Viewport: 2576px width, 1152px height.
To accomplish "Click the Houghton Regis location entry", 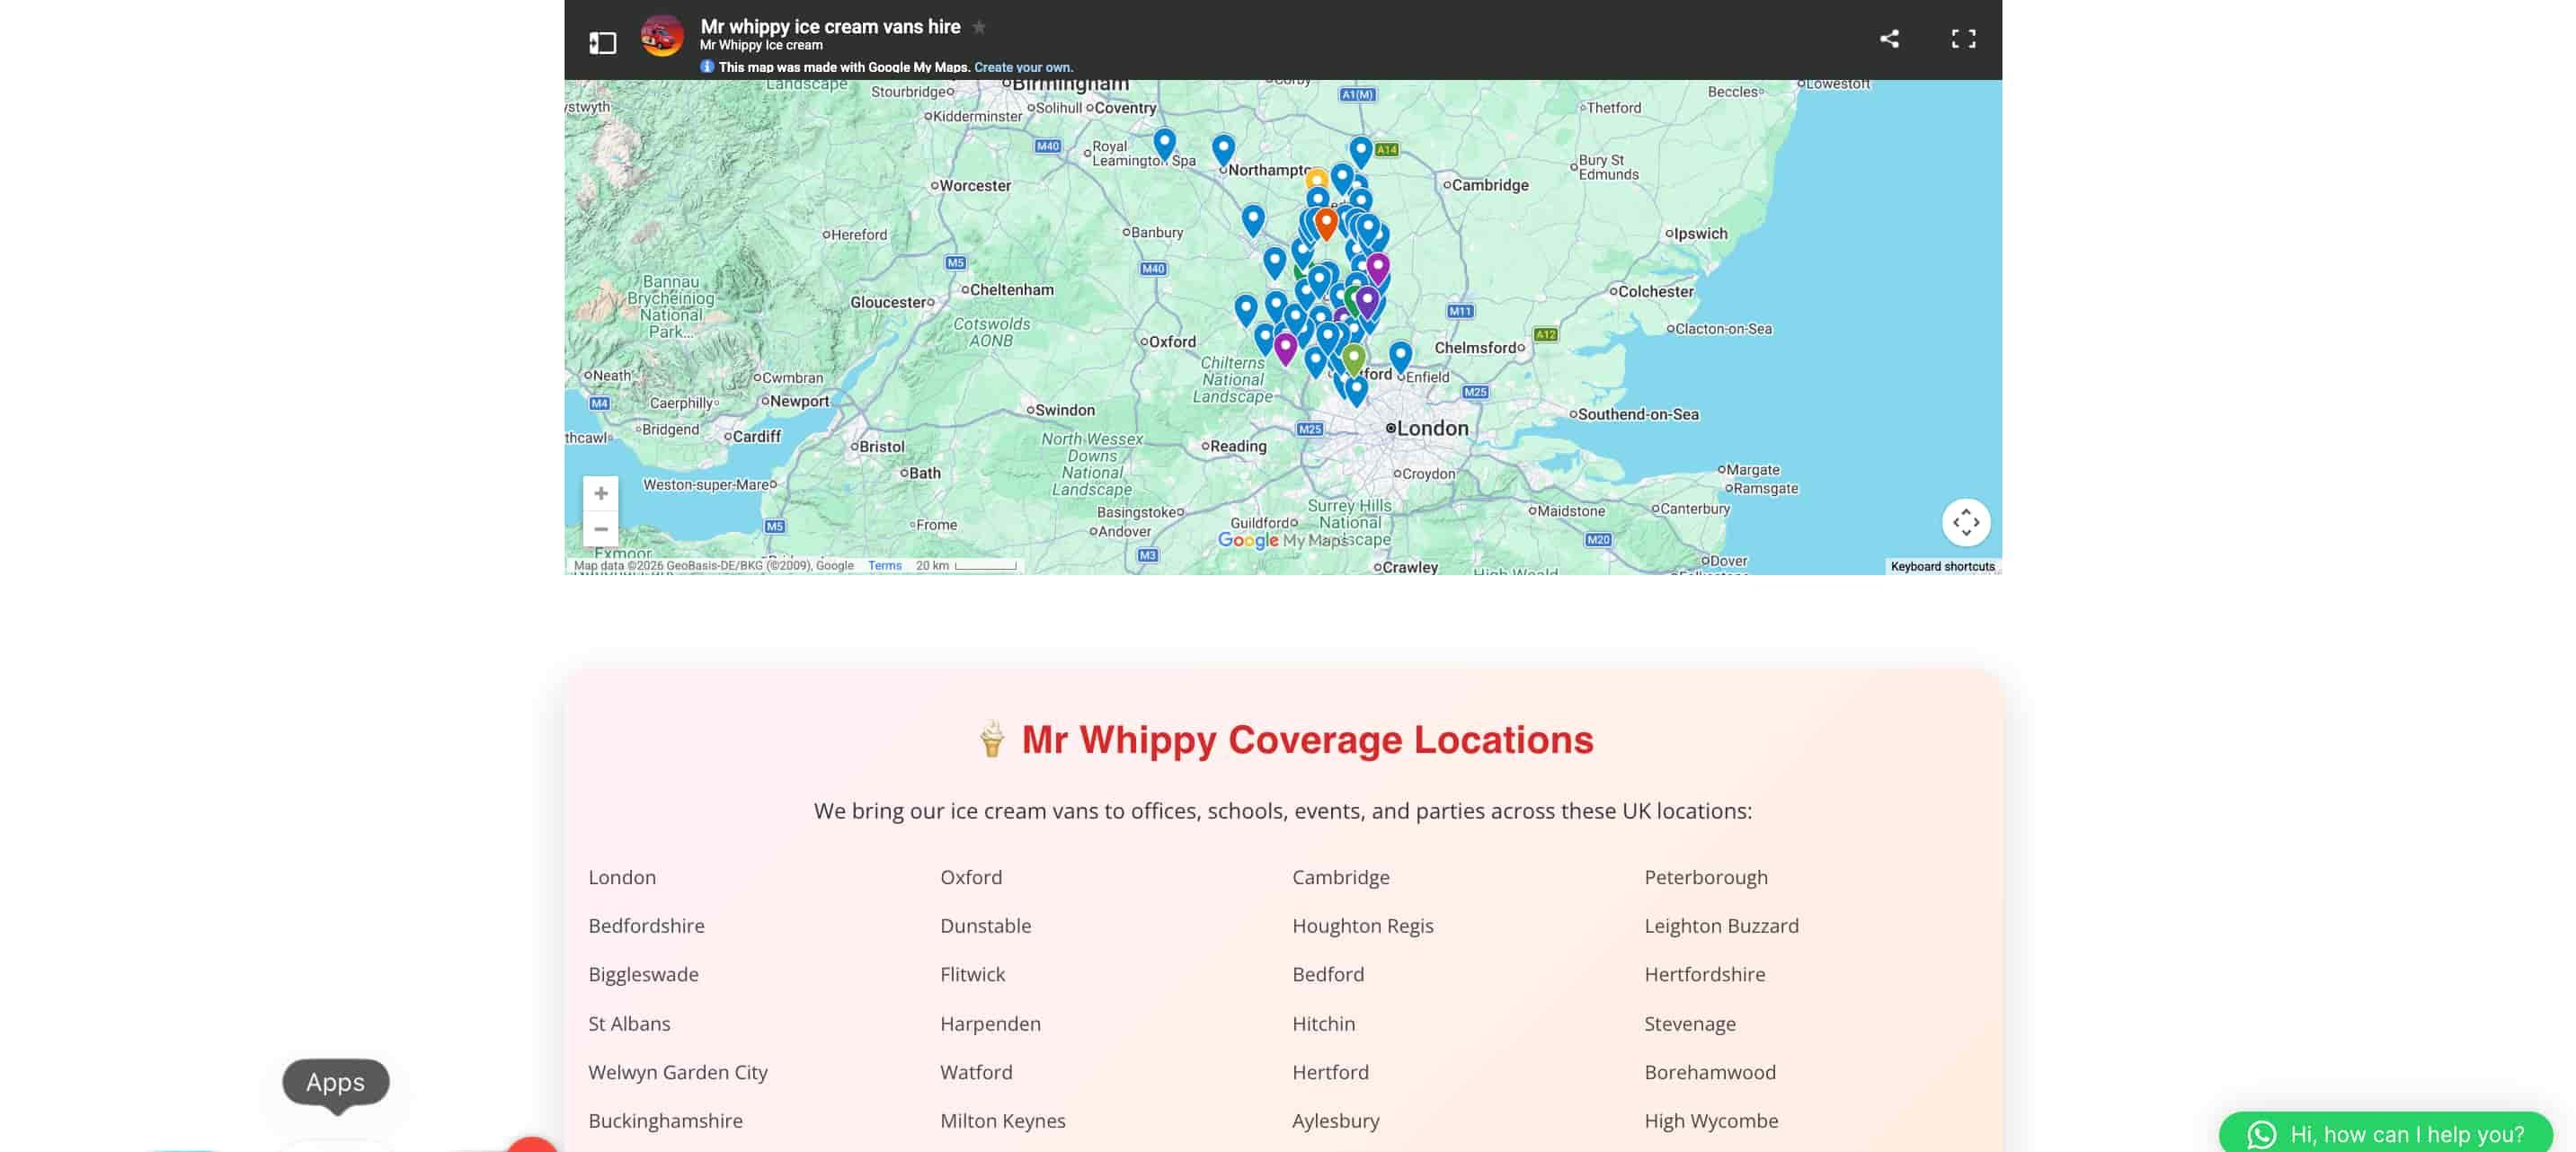I will (x=1362, y=926).
